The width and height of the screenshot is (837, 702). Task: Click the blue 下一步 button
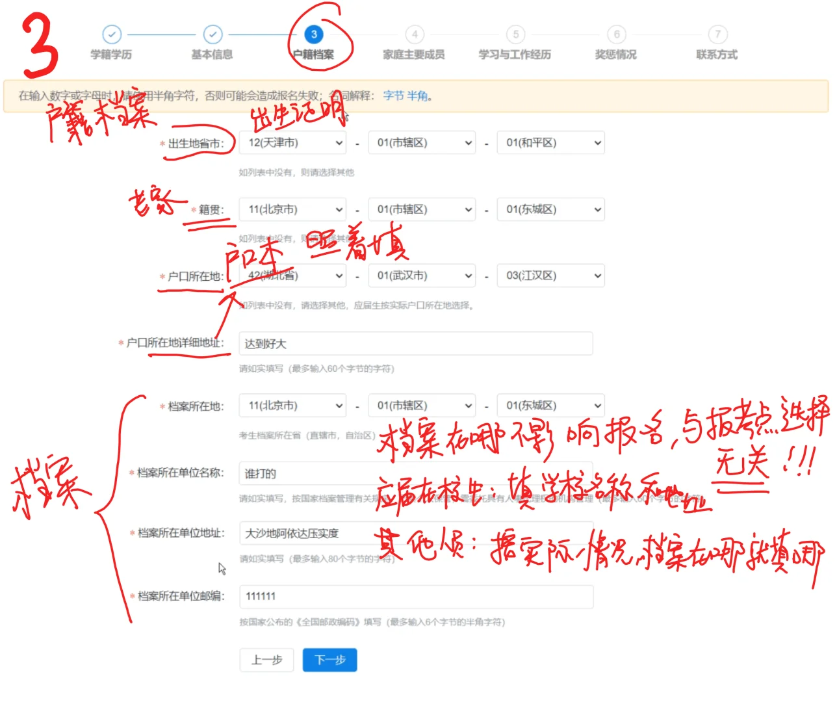330,660
